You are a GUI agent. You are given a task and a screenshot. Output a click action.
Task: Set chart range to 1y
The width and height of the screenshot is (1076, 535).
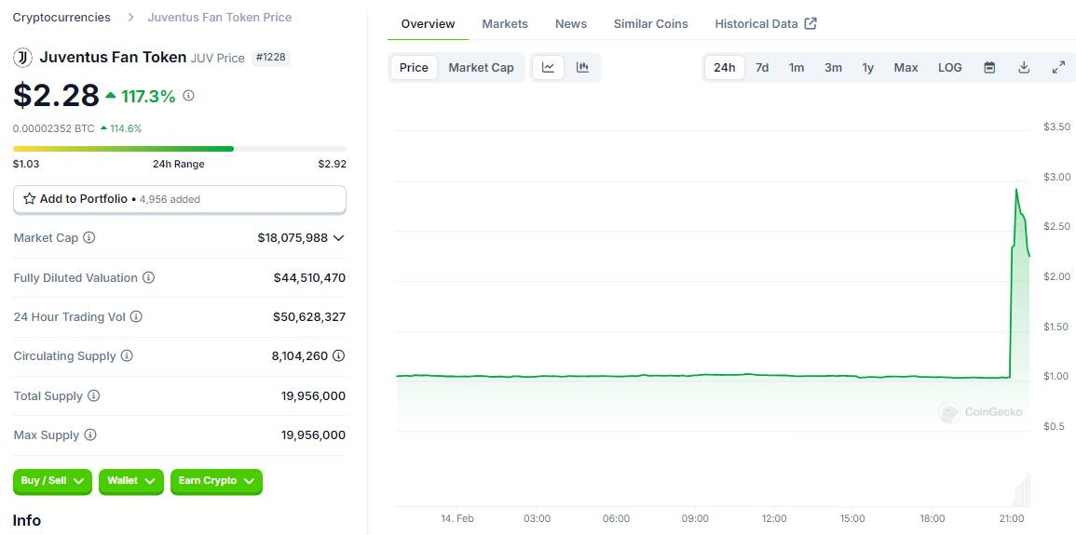(868, 67)
